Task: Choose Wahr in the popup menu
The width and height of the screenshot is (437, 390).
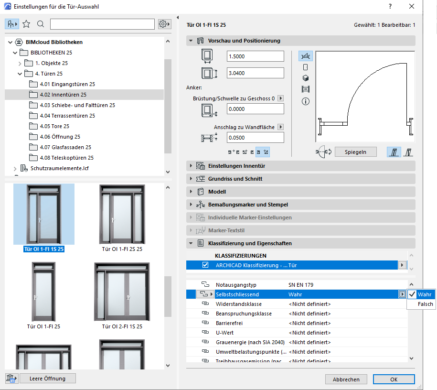Action: pyautogui.click(x=421, y=294)
